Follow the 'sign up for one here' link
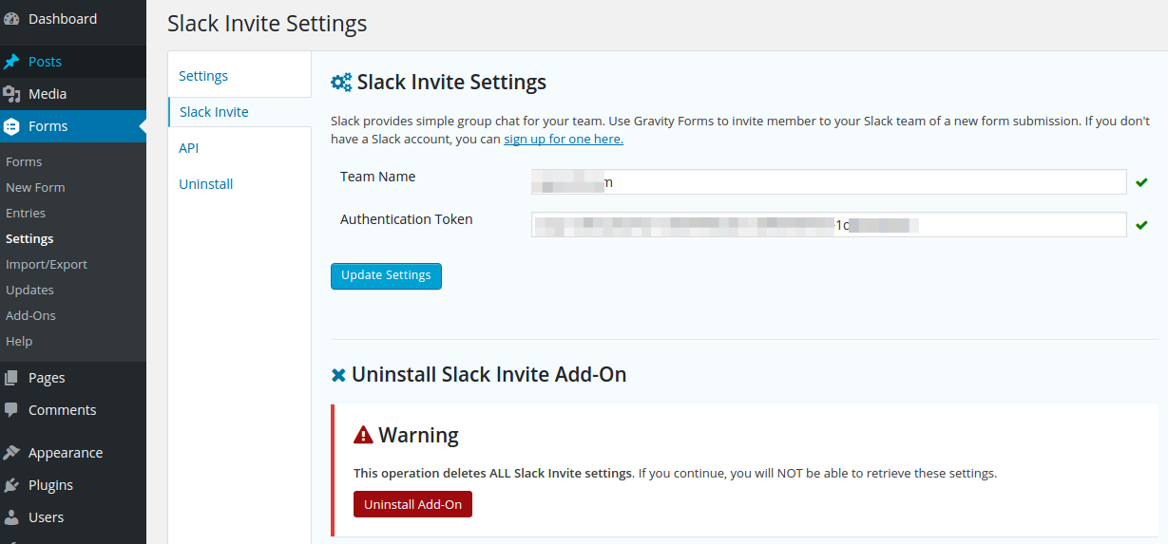The image size is (1168, 544). pos(563,139)
